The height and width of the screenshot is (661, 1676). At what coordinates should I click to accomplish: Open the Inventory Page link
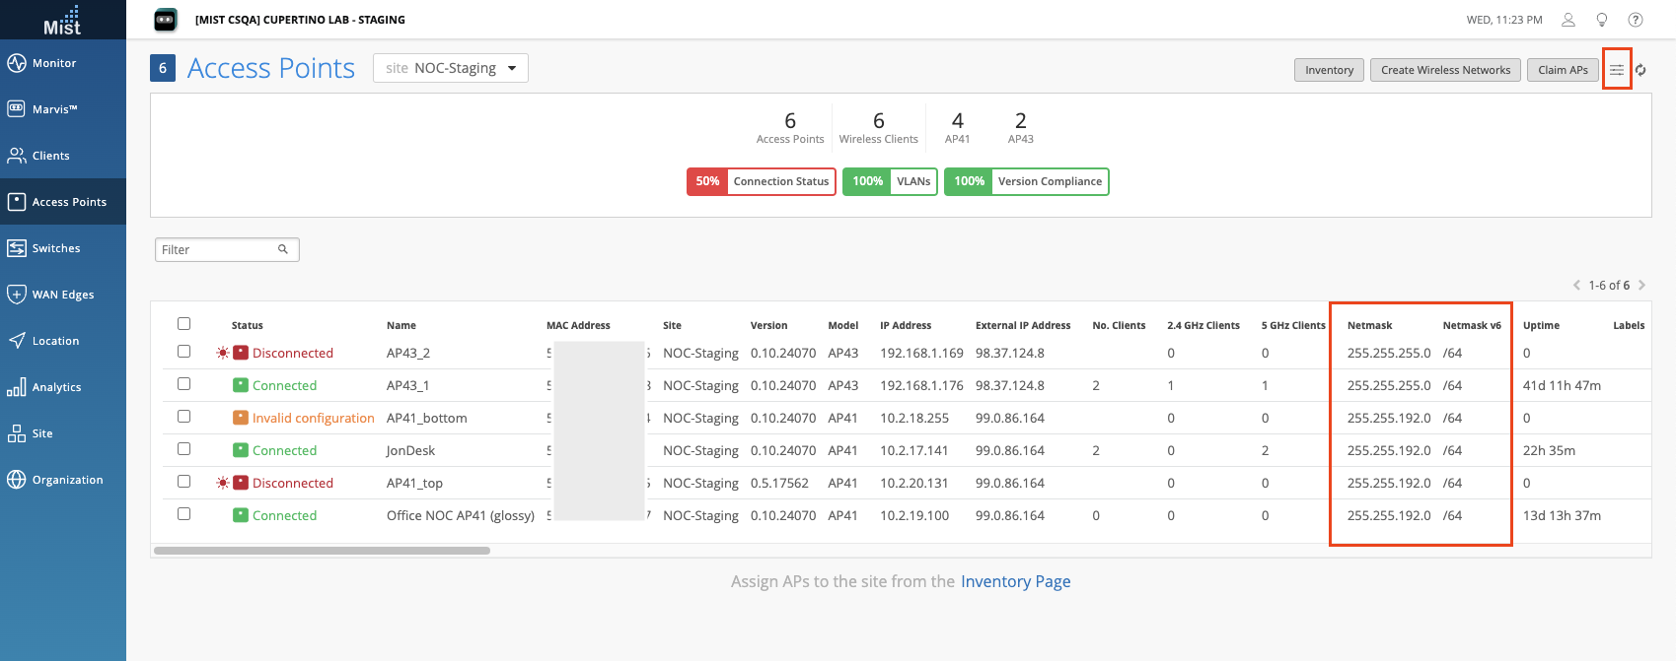[x=1015, y=581]
